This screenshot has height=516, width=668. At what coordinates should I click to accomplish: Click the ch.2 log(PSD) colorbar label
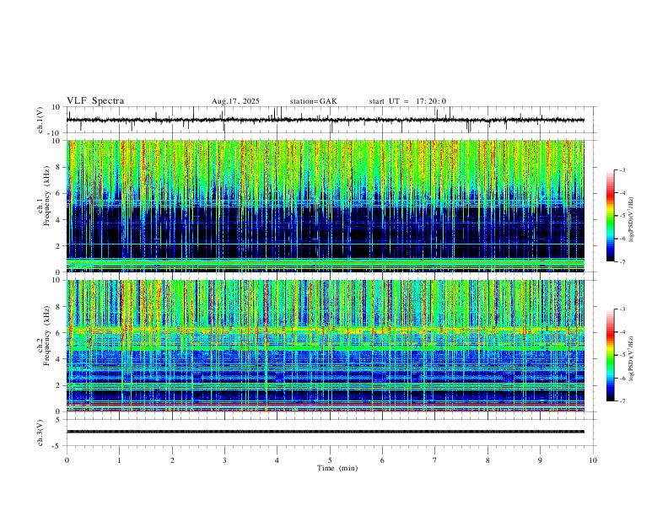tap(631, 359)
